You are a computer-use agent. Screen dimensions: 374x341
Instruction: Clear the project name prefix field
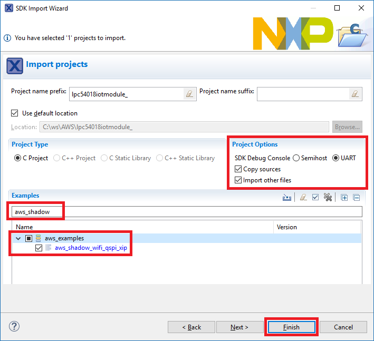tap(188, 94)
